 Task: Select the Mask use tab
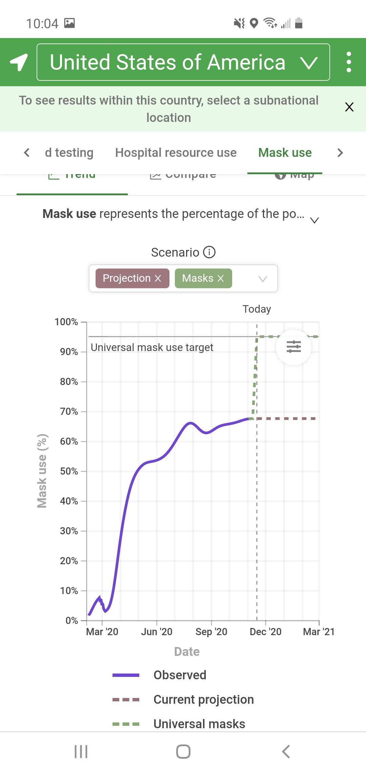(x=285, y=153)
